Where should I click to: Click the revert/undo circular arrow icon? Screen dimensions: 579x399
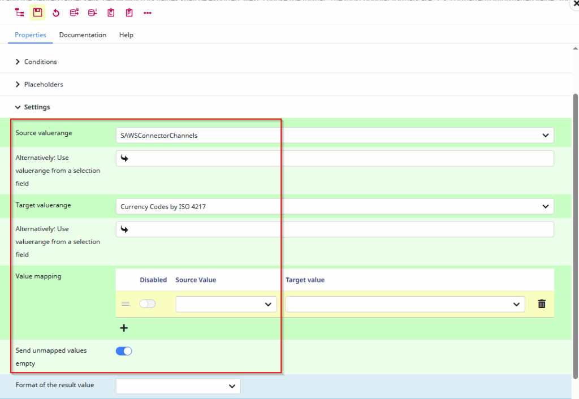click(x=56, y=12)
